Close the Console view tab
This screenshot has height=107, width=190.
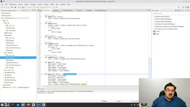[45, 89]
